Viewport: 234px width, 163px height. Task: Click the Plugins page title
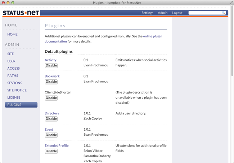tap(55, 26)
